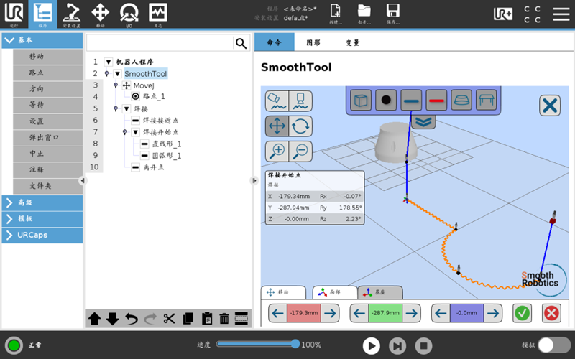This screenshot has height=359, width=575.
Task: Click red X value field -179.3mm
Action: click(304, 313)
